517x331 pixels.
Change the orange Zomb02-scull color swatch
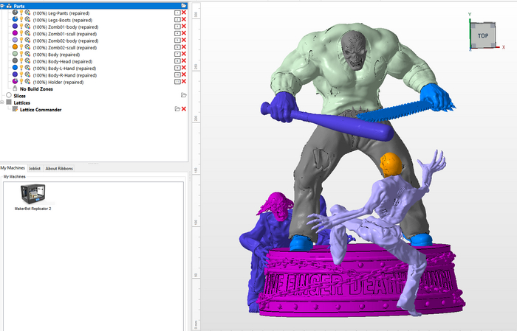pos(15,47)
